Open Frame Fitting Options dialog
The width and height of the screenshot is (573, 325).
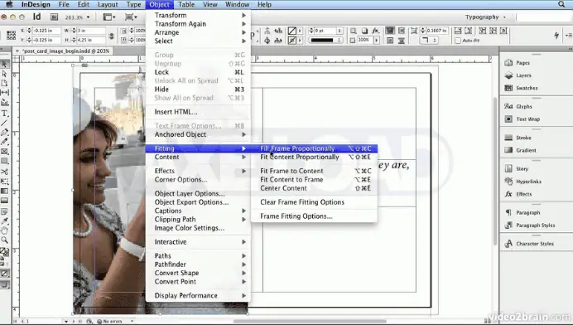tap(315, 216)
